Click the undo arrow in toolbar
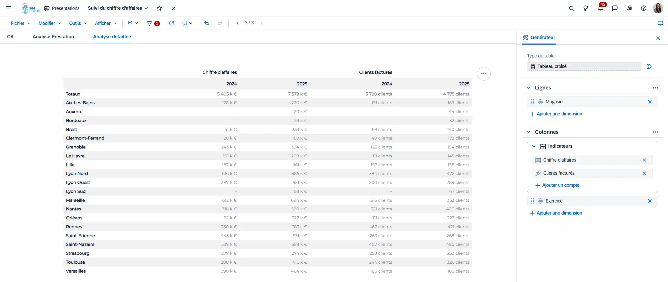 pyautogui.click(x=206, y=23)
